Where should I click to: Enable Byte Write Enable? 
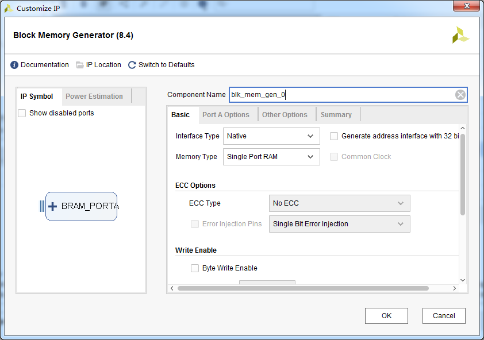click(x=195, y=268)
